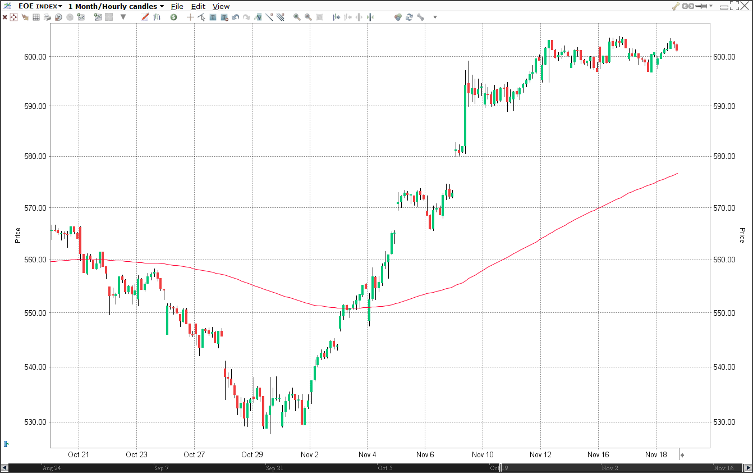The height and width of the screenshot is (473, 753).
Task: Click the redo arrow icon
Action: tap(246, 17)
